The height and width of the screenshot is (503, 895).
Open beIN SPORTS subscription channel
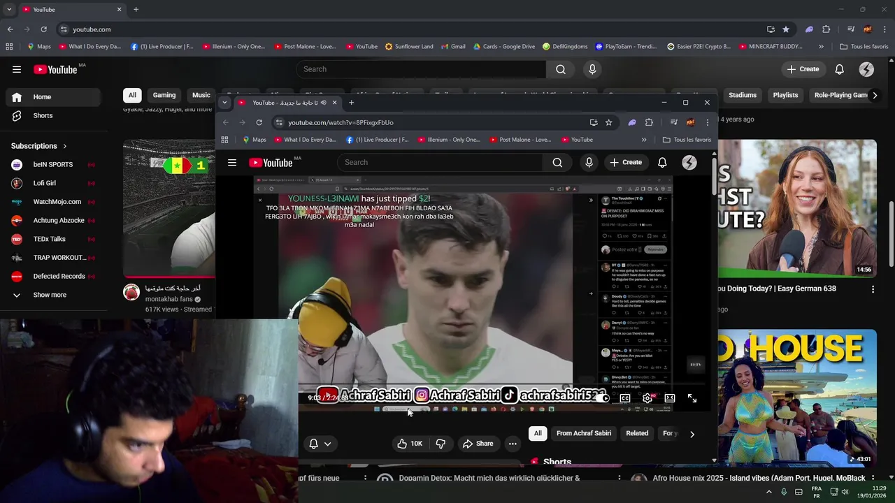click(x=53, y=165)
